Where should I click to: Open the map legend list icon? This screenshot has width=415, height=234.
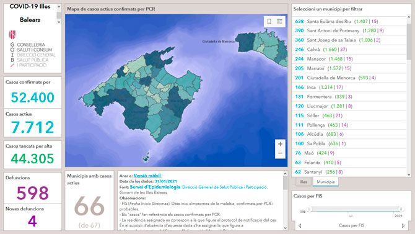[280, 22]
